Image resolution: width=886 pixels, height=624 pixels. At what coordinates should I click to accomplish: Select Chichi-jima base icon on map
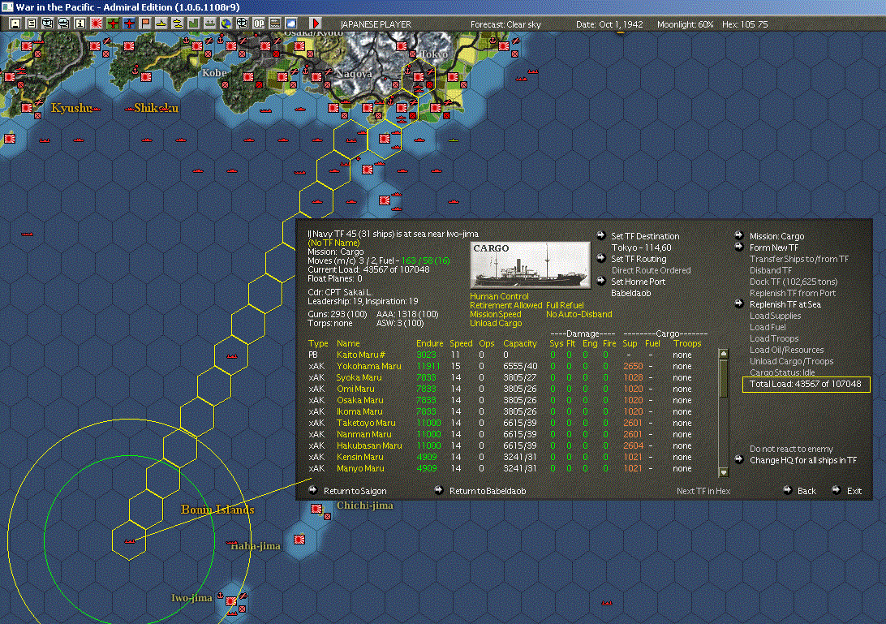pos(316,509)
